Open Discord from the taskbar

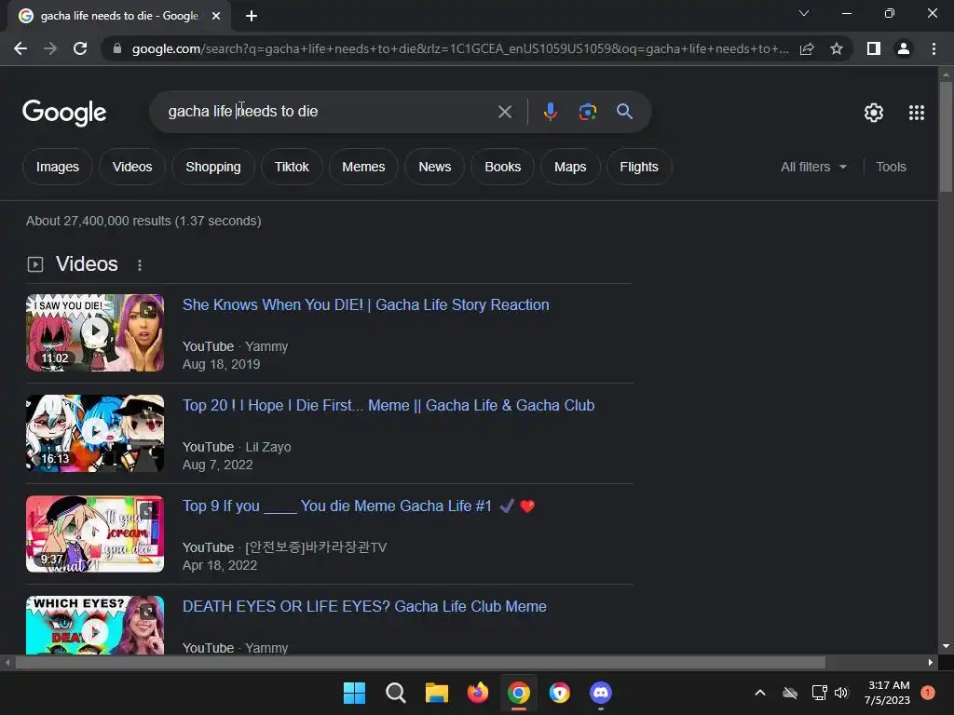pos(601,693)
